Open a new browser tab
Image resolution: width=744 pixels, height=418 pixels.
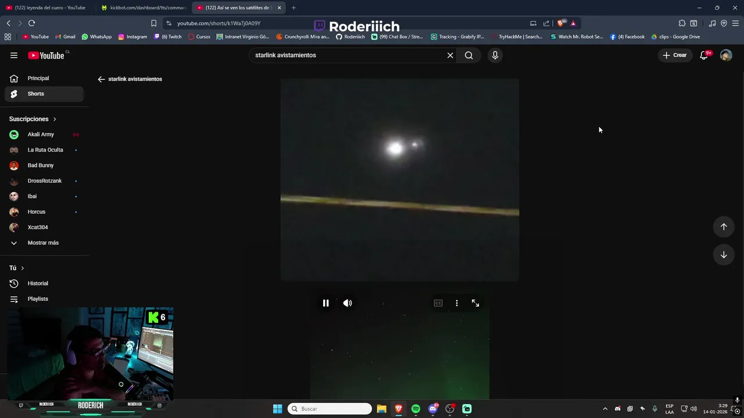tap(294, 8)
